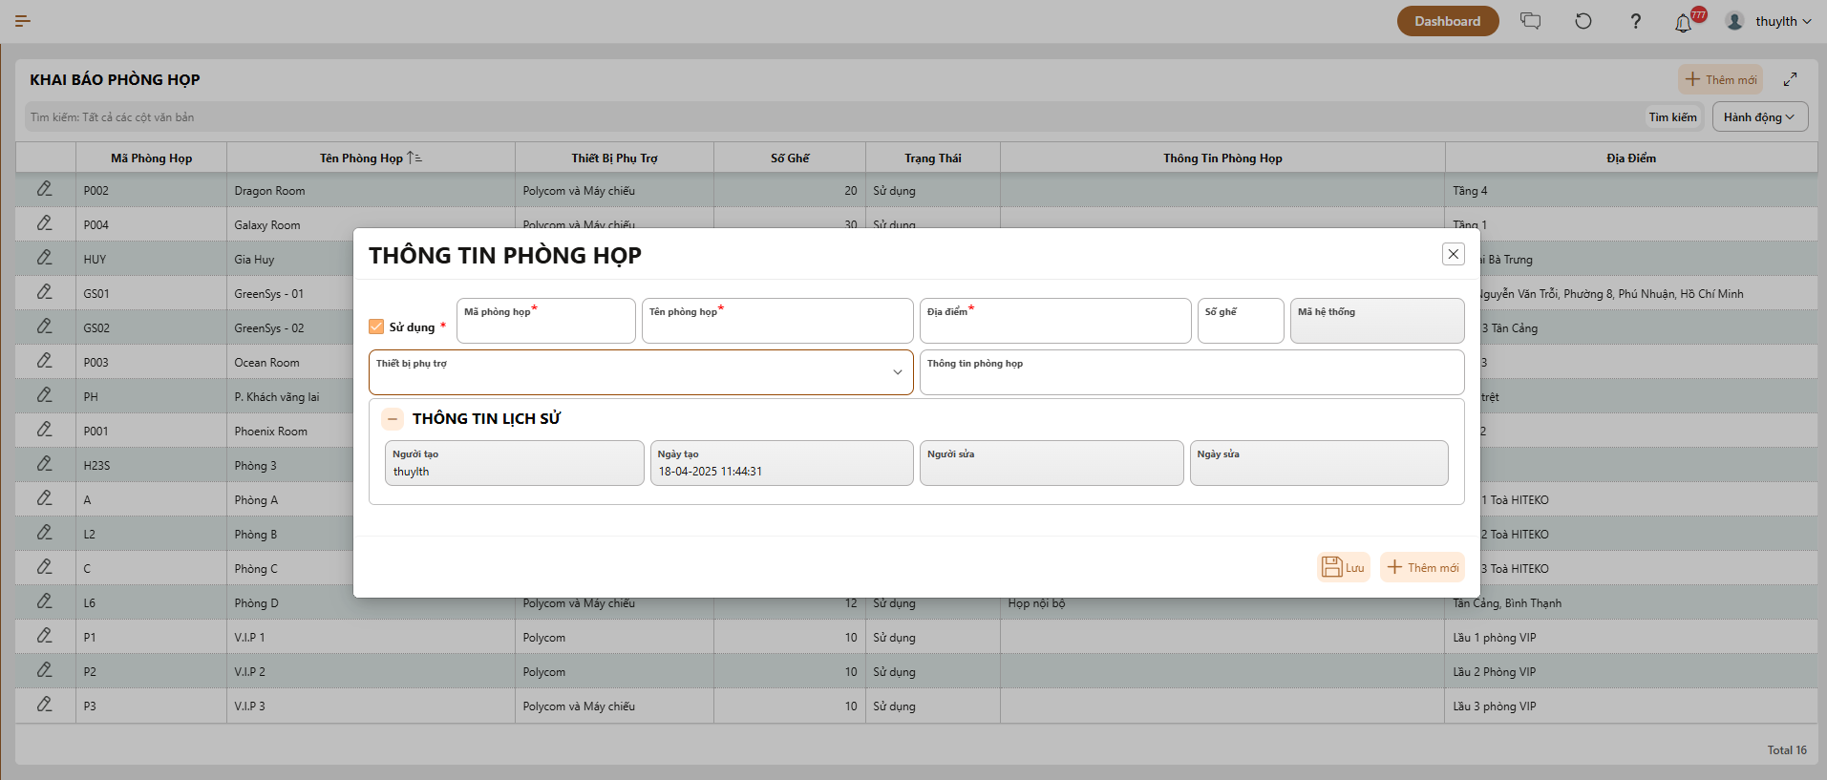Focus the Thông tin phòng họp field
The image size is (1827, 780).
coord(1192,372)
